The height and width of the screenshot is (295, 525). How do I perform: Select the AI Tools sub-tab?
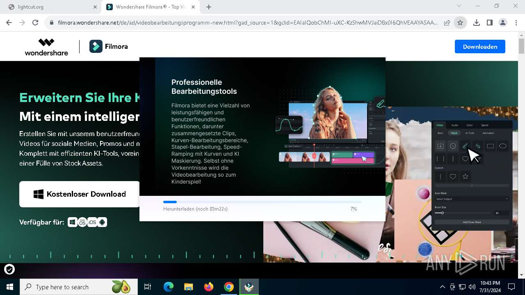pyautogui.click(x=470, y=133)
